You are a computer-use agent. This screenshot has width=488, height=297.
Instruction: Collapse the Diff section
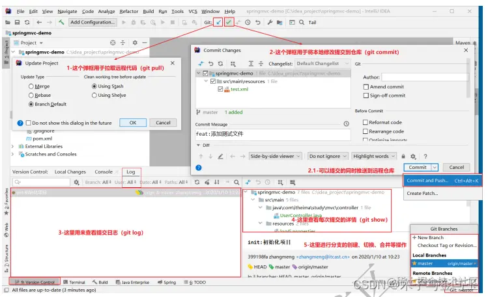pos(198,145)
